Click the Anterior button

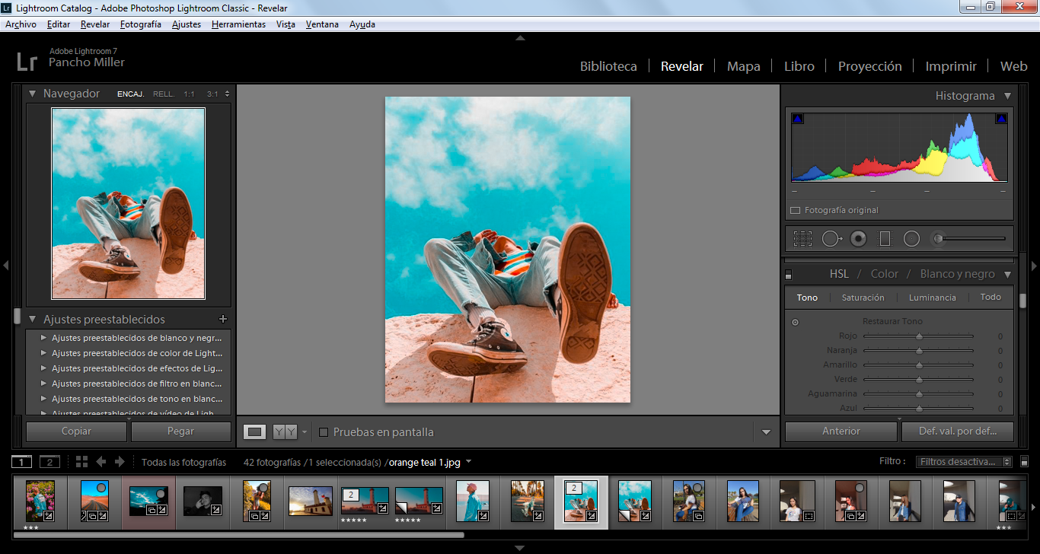pyautogui.click(x=841, y=431)
